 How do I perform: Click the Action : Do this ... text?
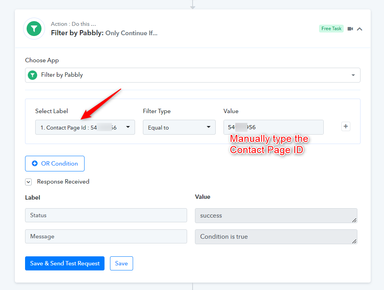(74, 24)
